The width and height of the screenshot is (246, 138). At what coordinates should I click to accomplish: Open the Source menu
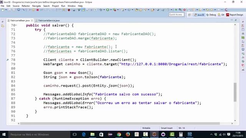pos(16,6)
